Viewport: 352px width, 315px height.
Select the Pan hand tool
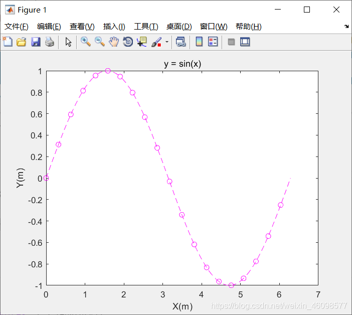(114, 42)
